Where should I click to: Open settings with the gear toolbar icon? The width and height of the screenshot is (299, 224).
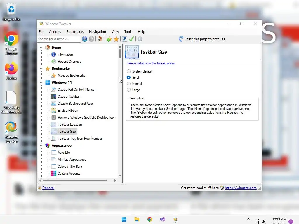[140, 39]
